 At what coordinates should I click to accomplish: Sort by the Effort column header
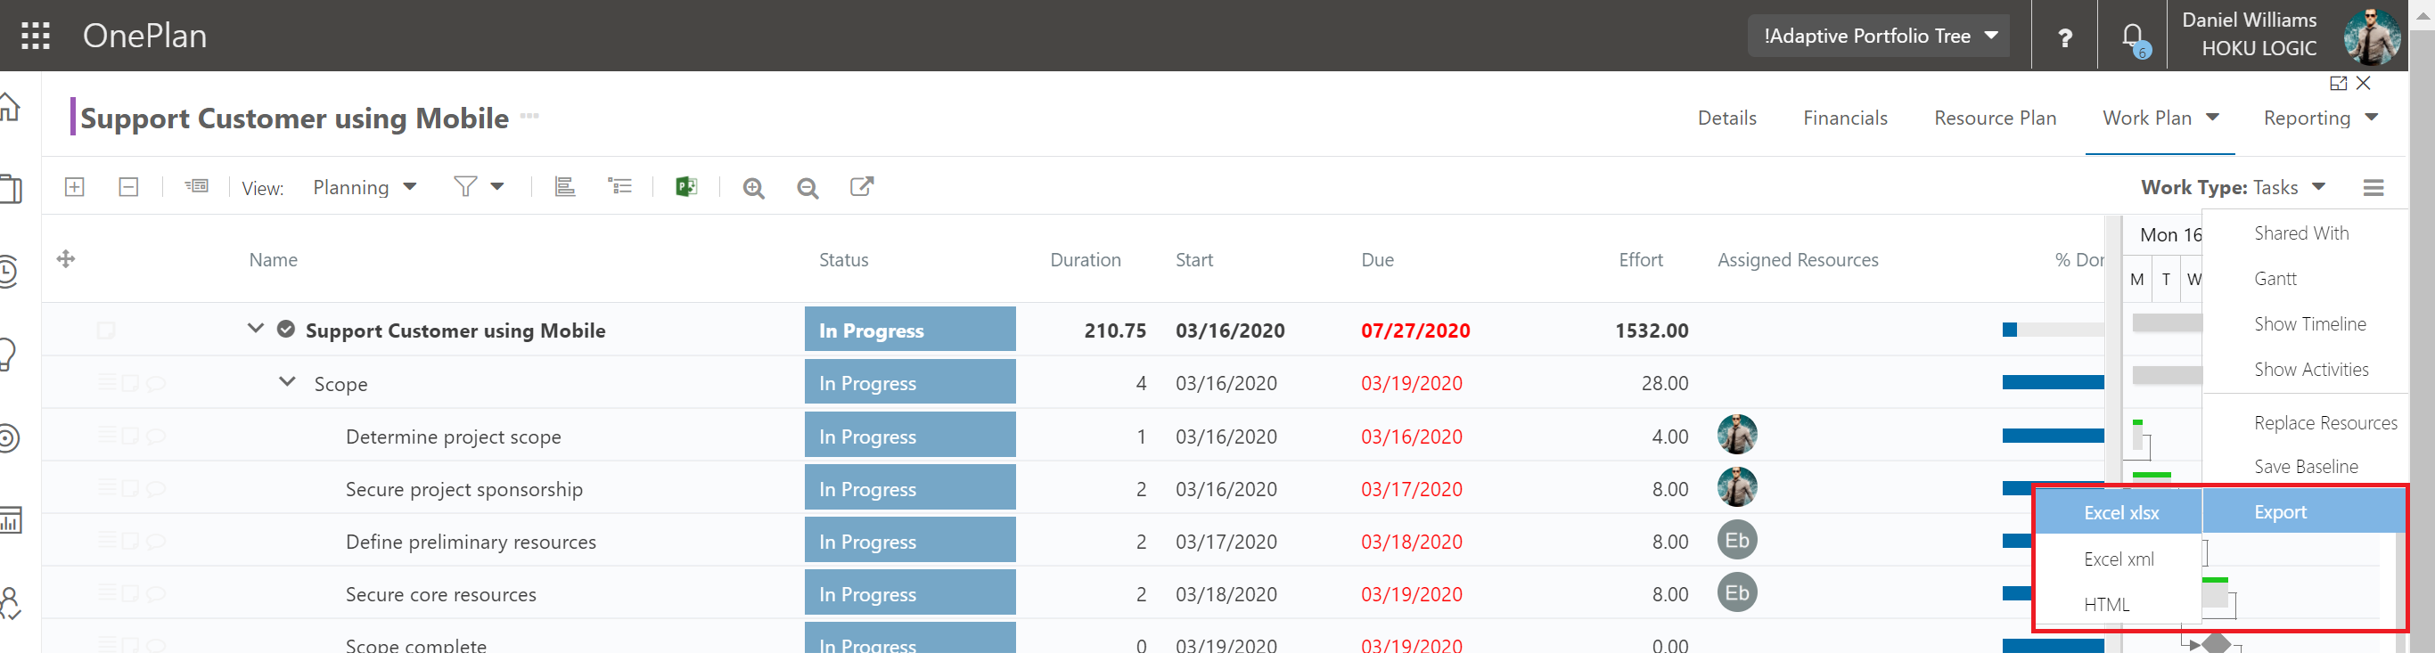click(x=1640, y=260)
